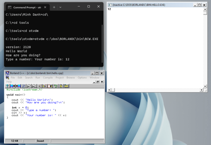Screen dimensions: 211x145
Task: Click the HELLO.EXE horizontal scroll thumb
Action: (113, 90)
